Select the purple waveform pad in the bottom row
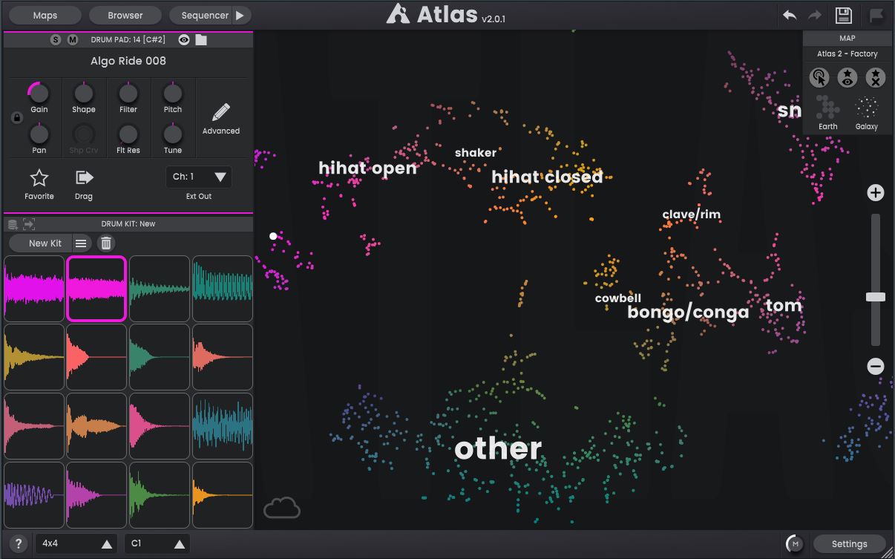This screenshot has width=895, height=559. click(x=34, y=494)
